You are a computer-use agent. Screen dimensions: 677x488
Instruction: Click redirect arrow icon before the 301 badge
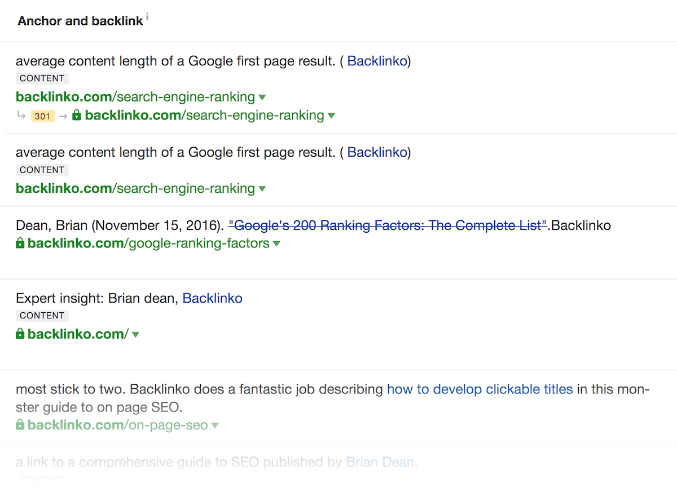[x=21, y=116]
